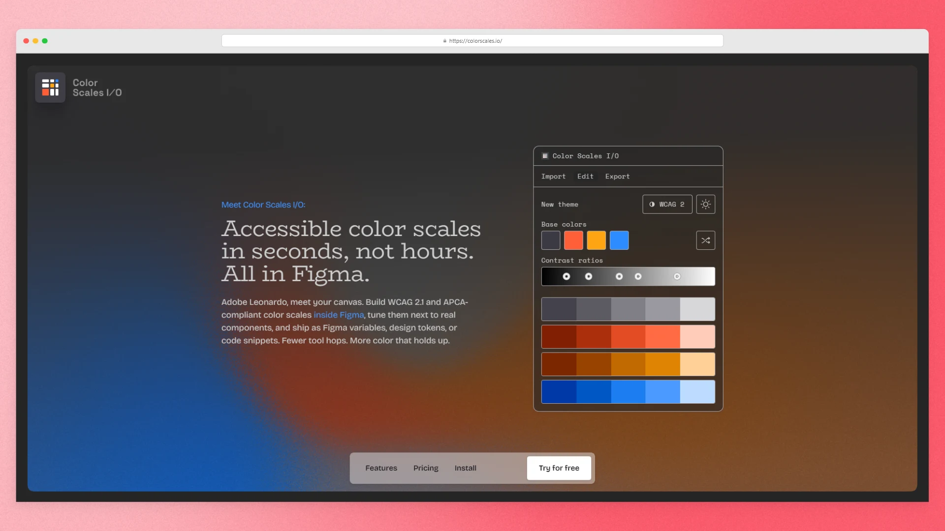The image size is (945, 531).
Task: Click the Color Scales I/O logo icon
Action: 50,88
